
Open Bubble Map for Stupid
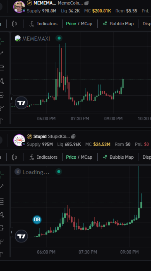click(118, 157)
